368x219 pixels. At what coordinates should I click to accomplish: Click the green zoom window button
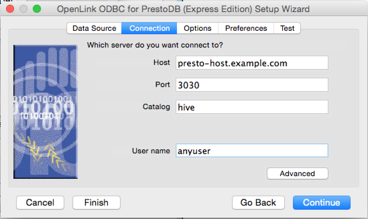37,9
